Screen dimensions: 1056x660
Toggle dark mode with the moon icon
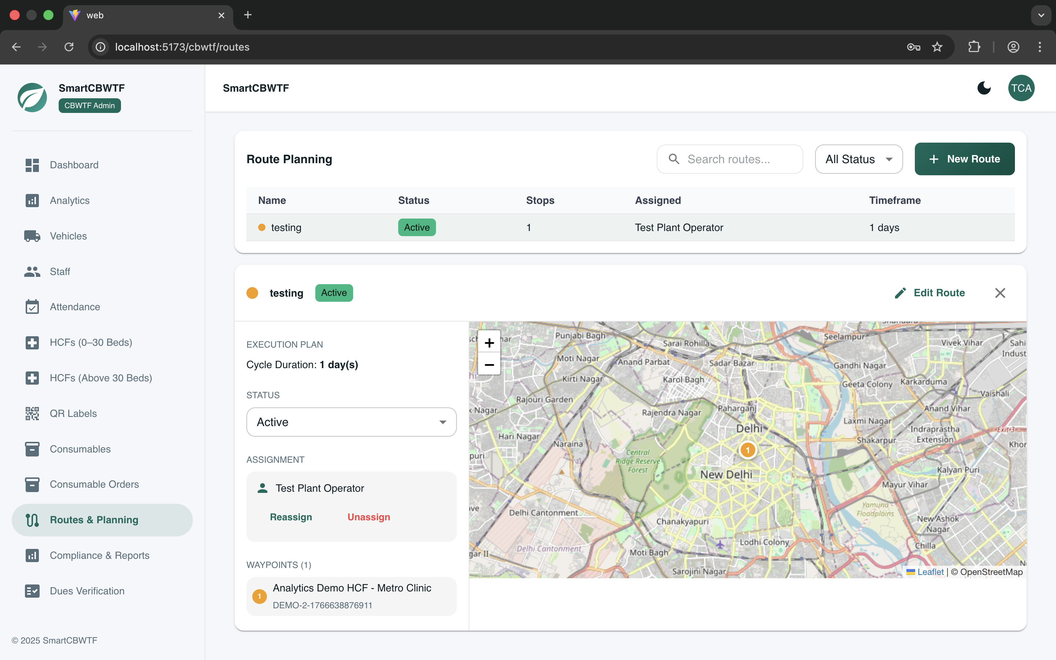click(x=983, y=88)
